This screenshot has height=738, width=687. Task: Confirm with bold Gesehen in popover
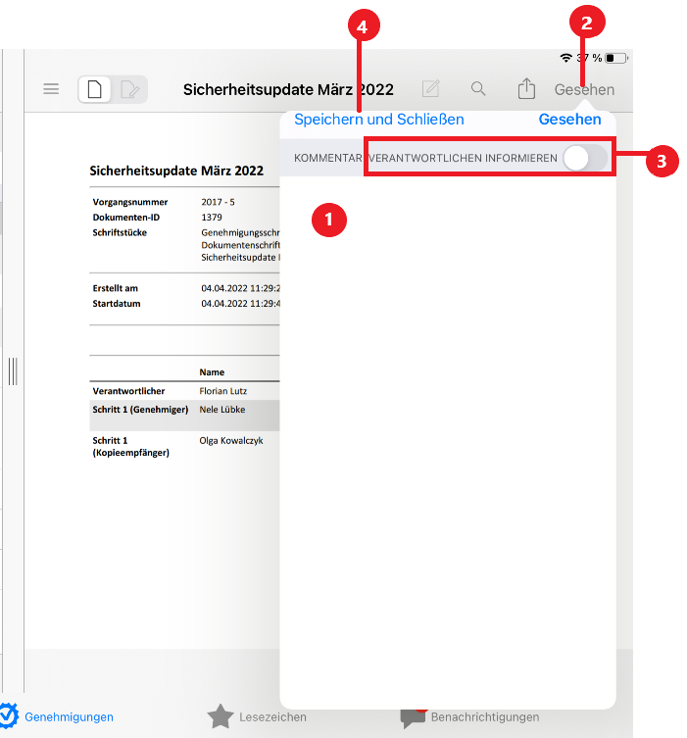pyautogui.click(x=569, y=120)
